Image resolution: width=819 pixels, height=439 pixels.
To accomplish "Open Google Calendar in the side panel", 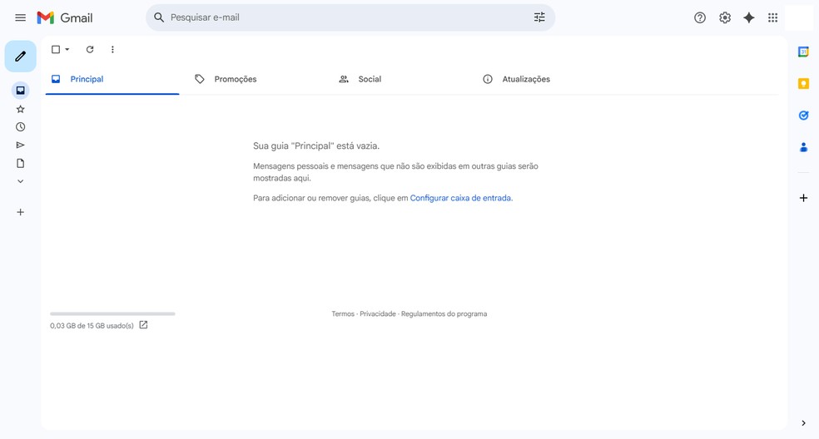I will (803, 52).
